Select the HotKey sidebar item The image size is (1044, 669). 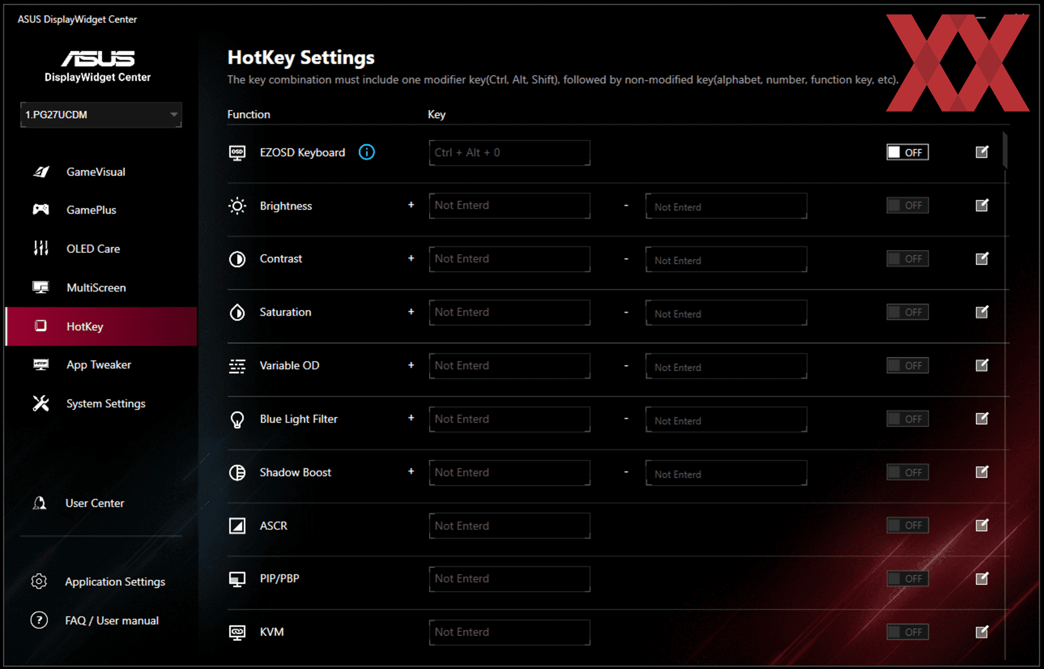pos(101,326)
